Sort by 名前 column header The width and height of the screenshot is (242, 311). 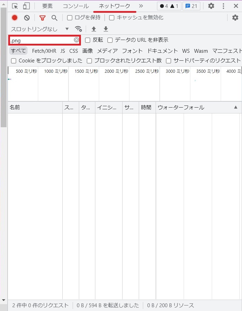click(x=35, y=108)
